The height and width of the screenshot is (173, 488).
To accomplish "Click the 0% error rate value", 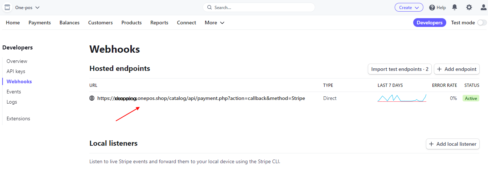I will pyautogui.click(x=453, y=98).
